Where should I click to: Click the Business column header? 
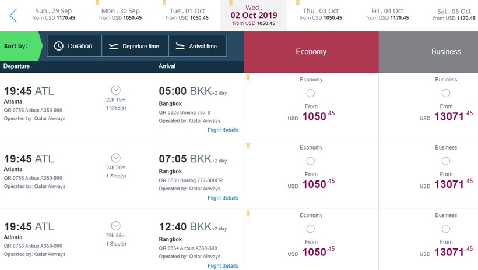(x=446, y=52)
